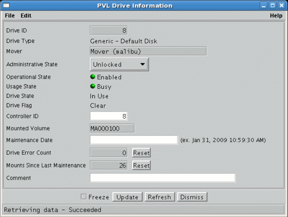The width and height of the screenshot is (288, 217).
Task: Click into the Comment text field
Action: [x=162, y=178]
